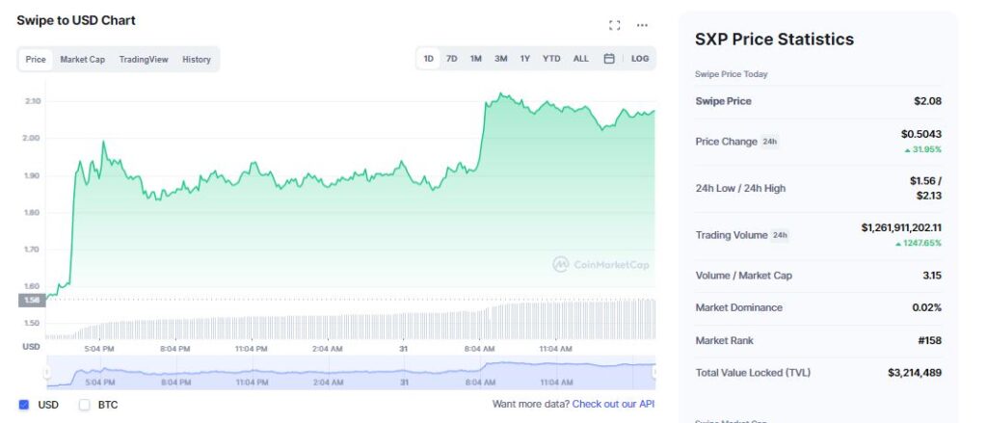Switch to the Price tab

(36, 59)
